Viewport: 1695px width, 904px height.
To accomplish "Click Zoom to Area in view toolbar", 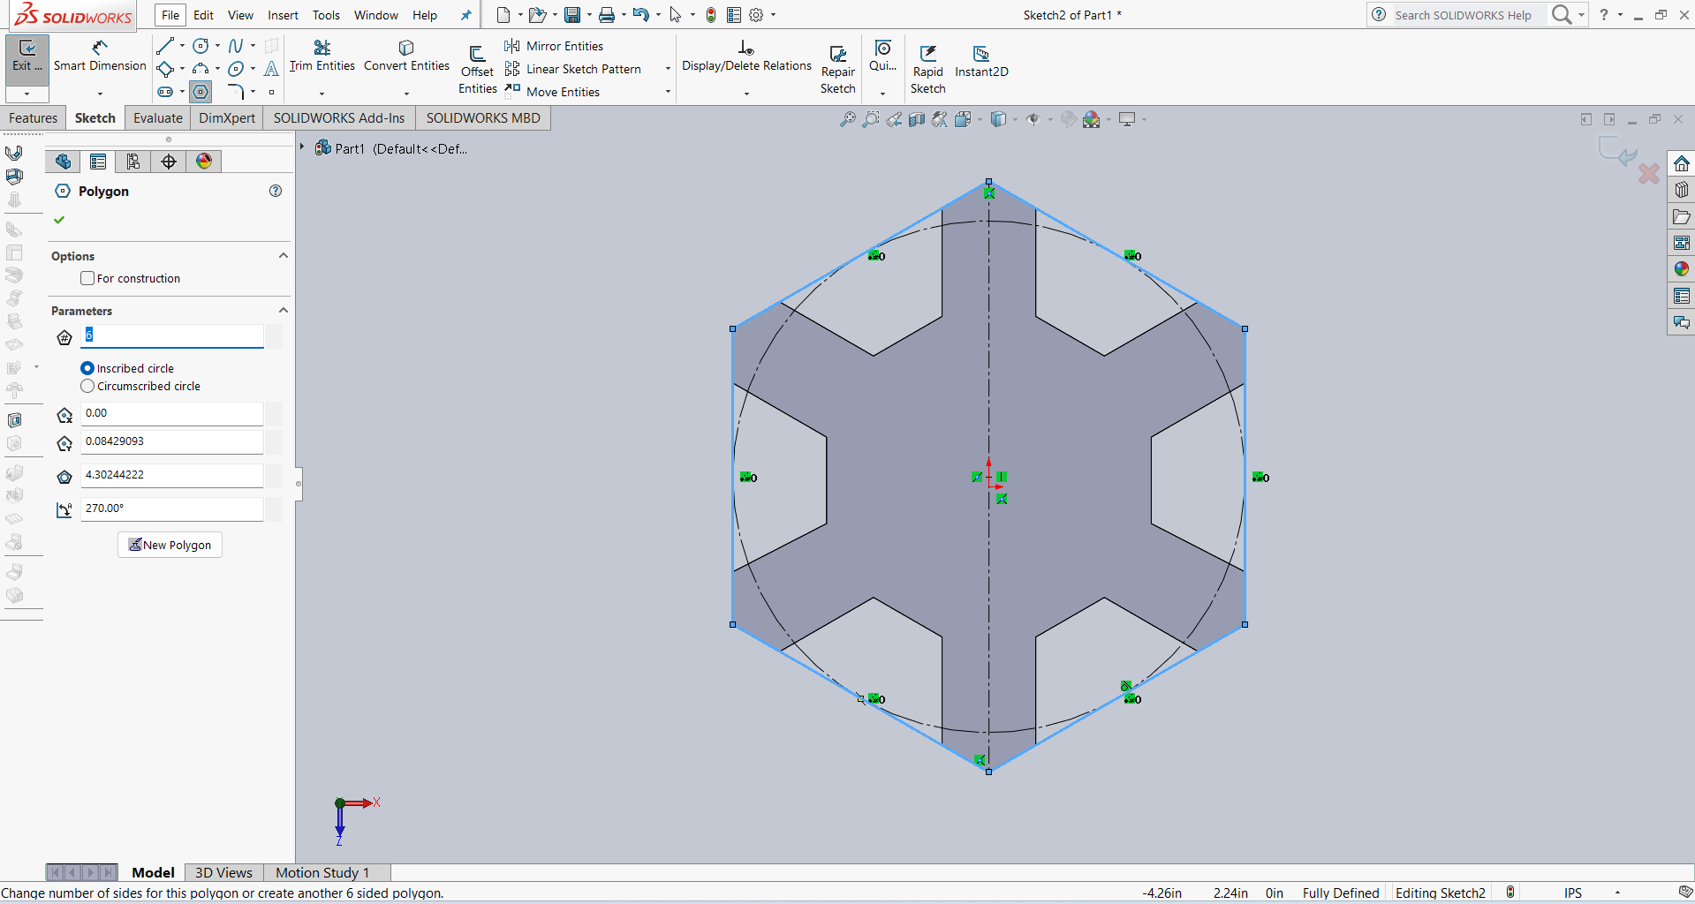I will point(871,119).
